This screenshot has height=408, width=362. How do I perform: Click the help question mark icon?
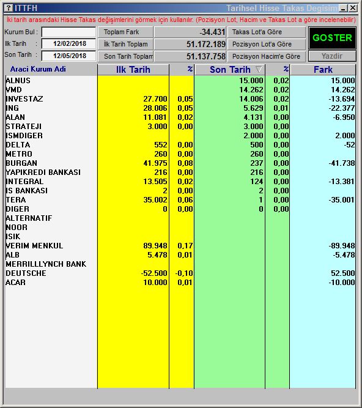point(9,8)
